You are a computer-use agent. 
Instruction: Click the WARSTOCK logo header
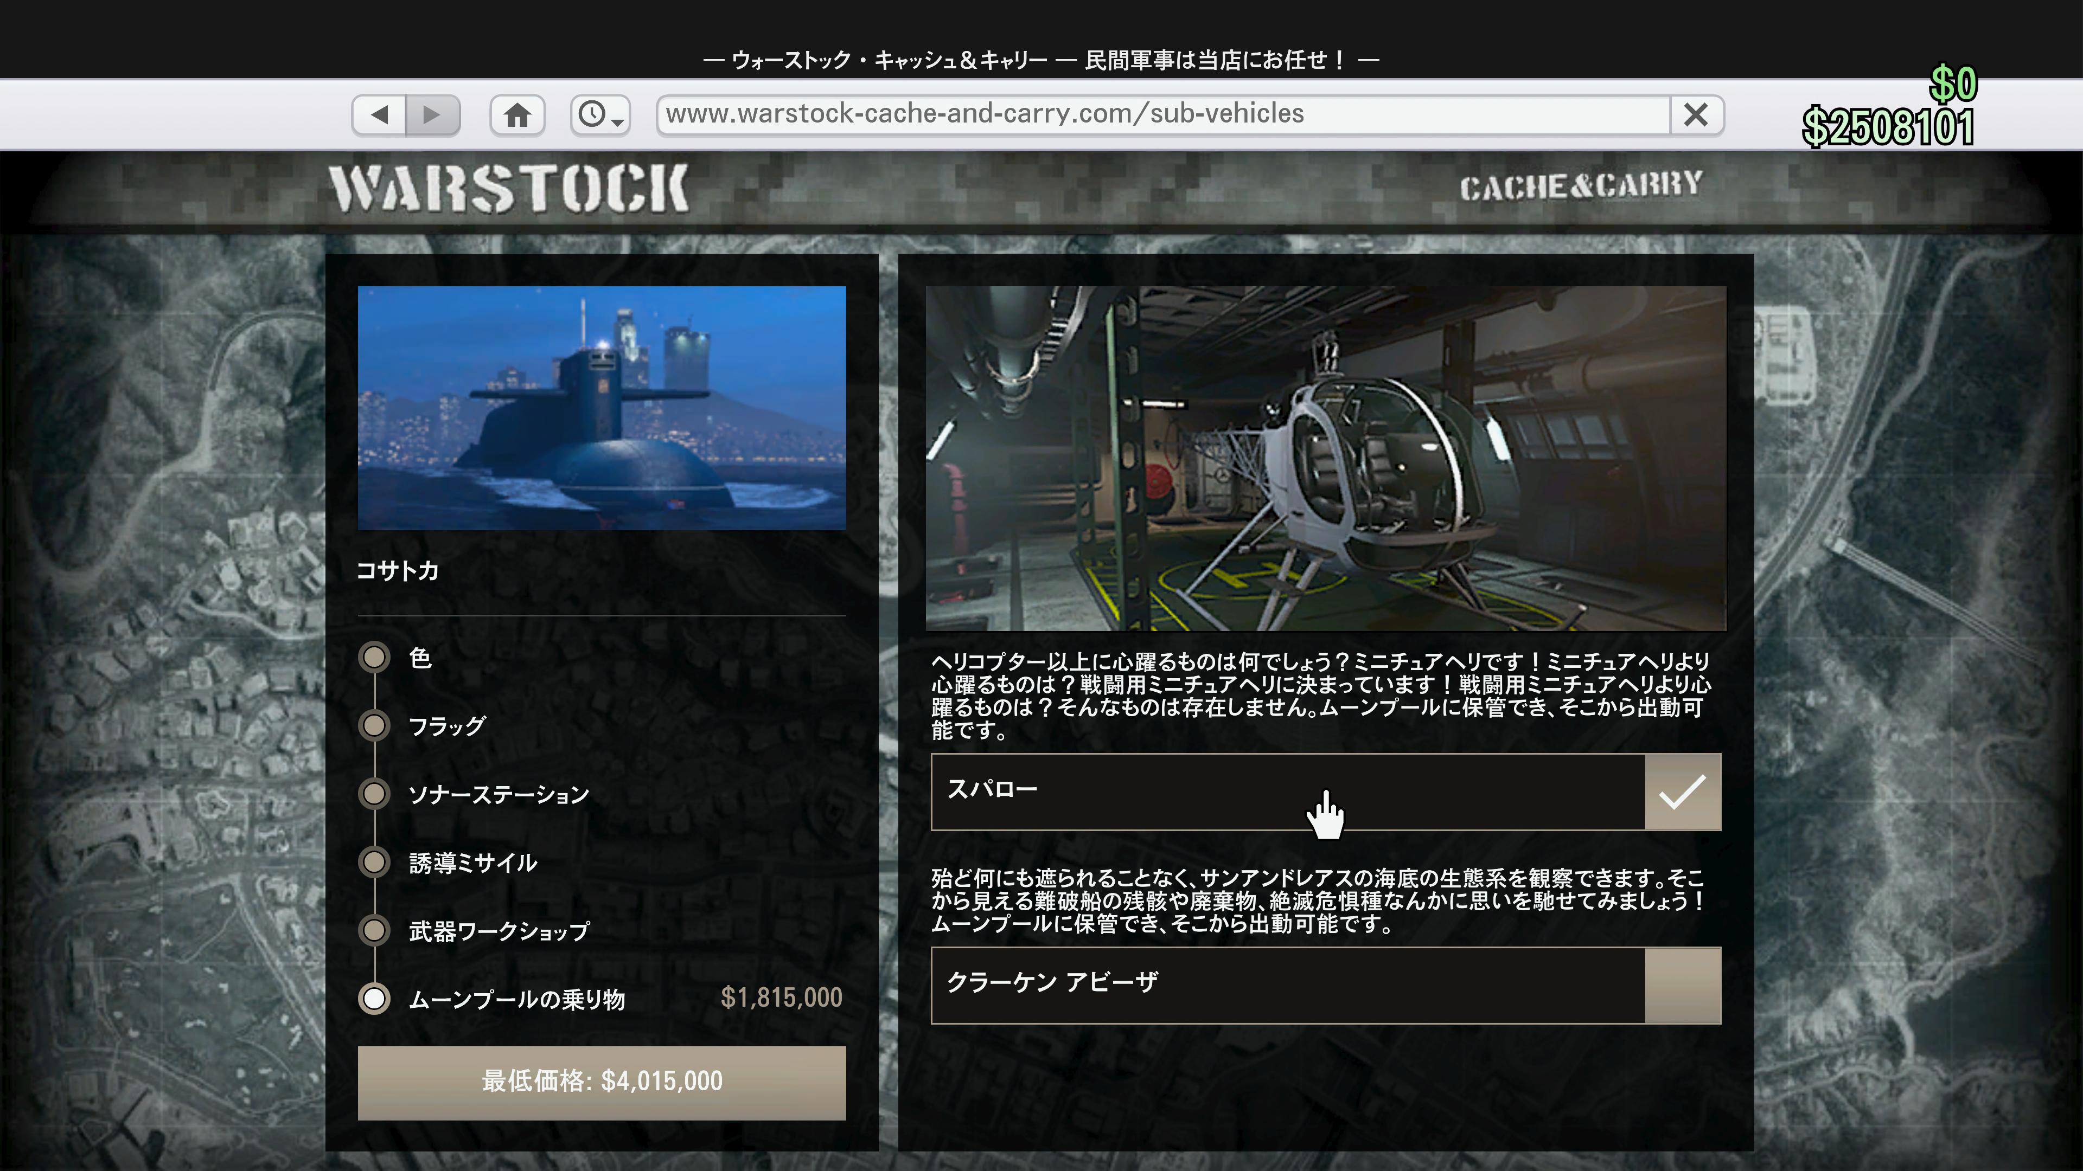(509, 189)
